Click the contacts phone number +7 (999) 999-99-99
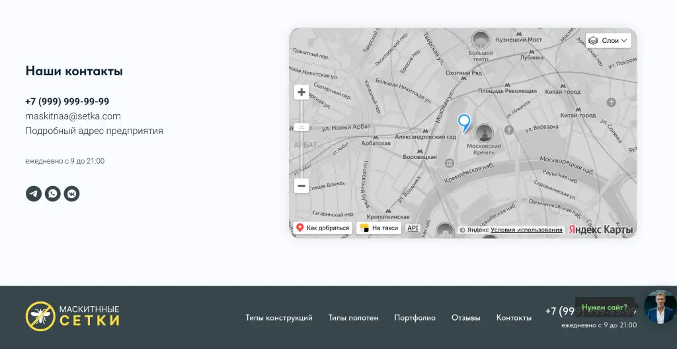The width and height of the screenshot is (677, 349). 67,102
